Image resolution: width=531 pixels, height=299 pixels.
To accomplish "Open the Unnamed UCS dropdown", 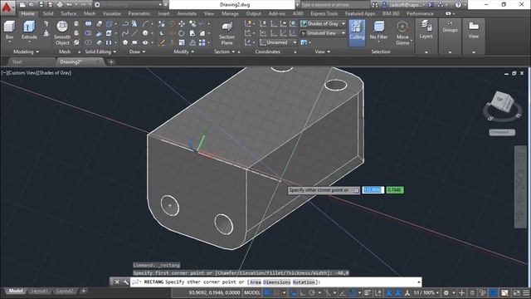I will click(279, 42).
